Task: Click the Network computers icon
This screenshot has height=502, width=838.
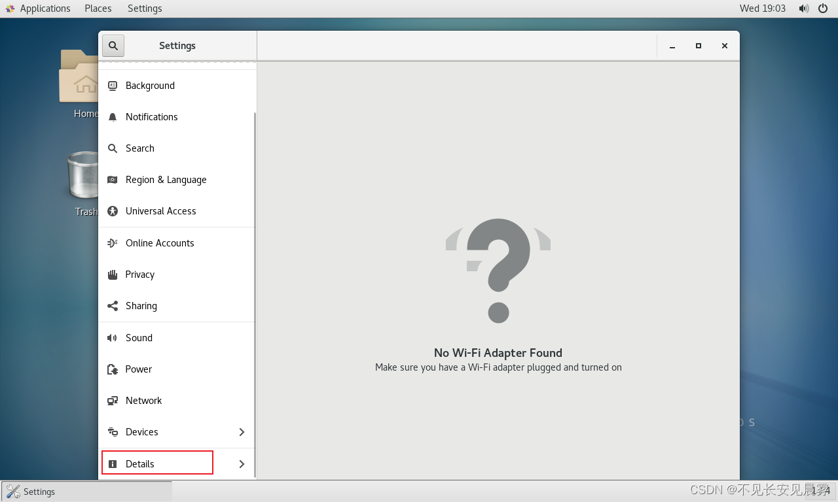Action: [x=113, y=401]
